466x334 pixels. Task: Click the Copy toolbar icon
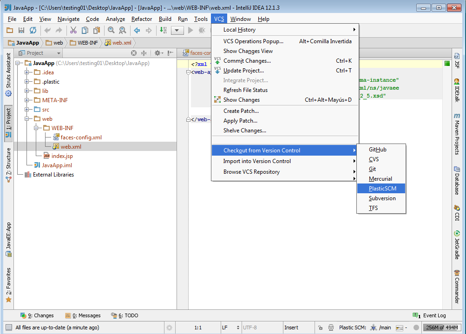click(x=85, y=30)
